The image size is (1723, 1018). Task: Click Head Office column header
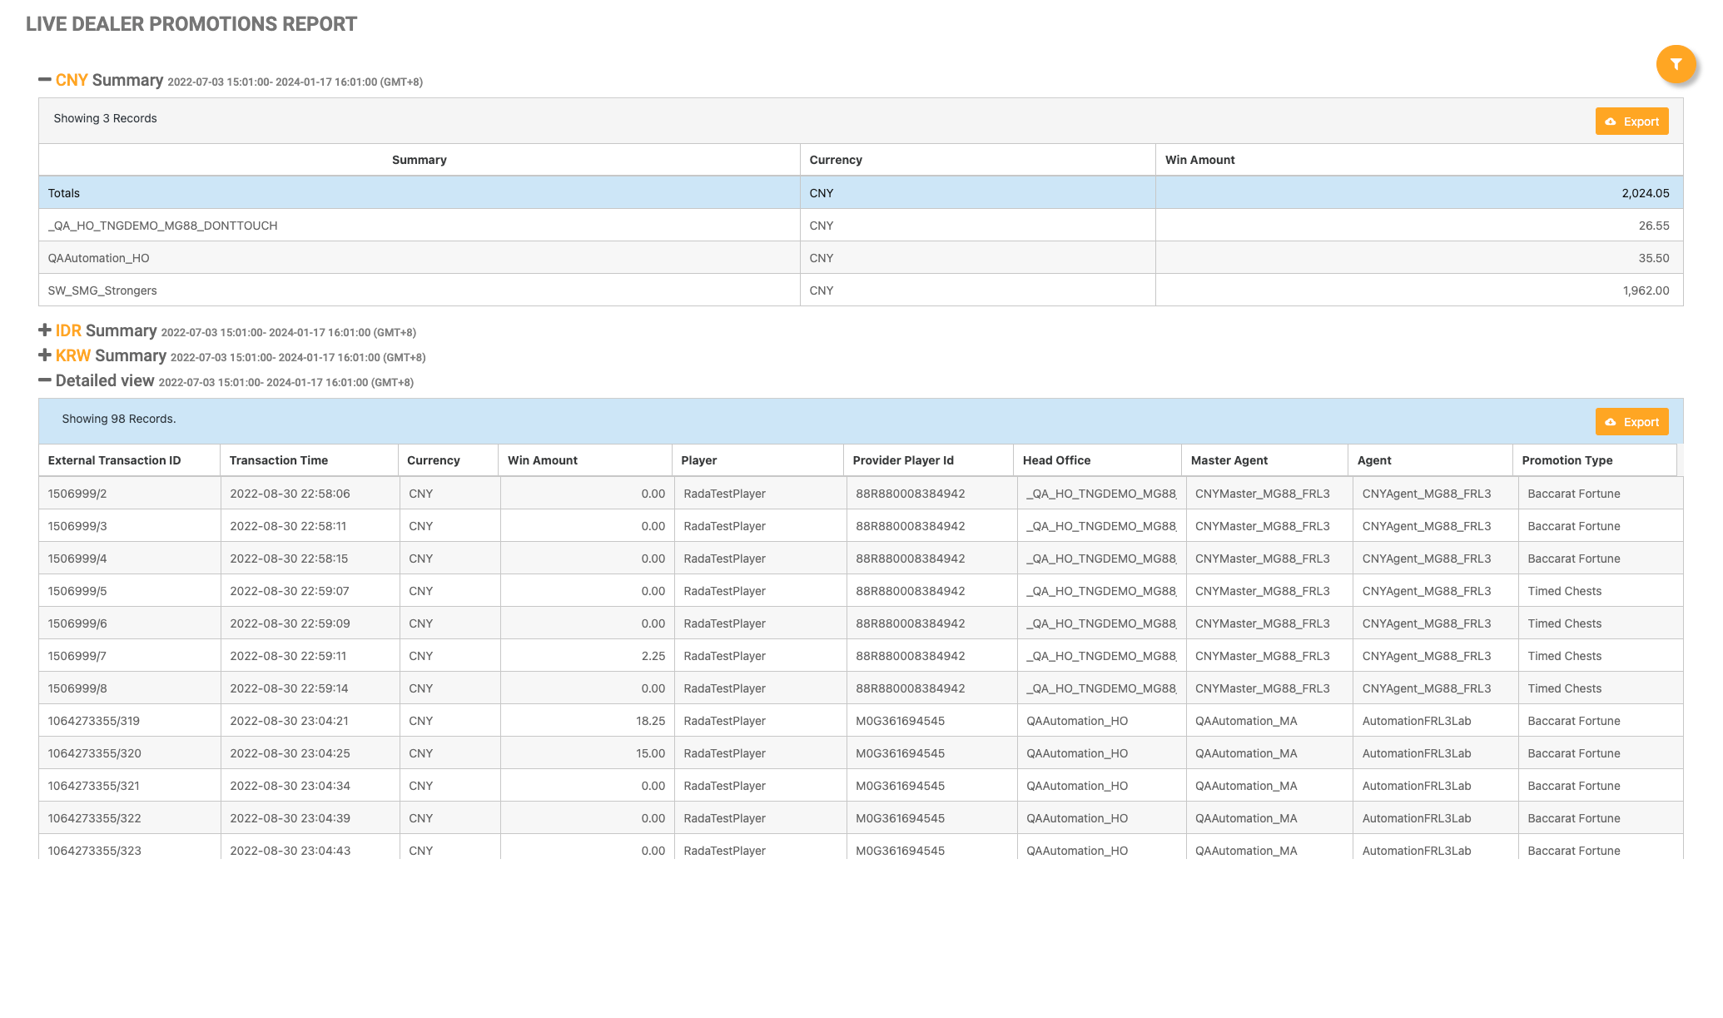click(1056, 460)
